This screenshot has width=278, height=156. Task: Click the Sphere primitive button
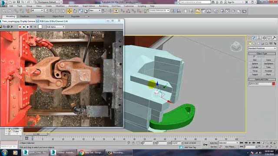coord(255,64)
